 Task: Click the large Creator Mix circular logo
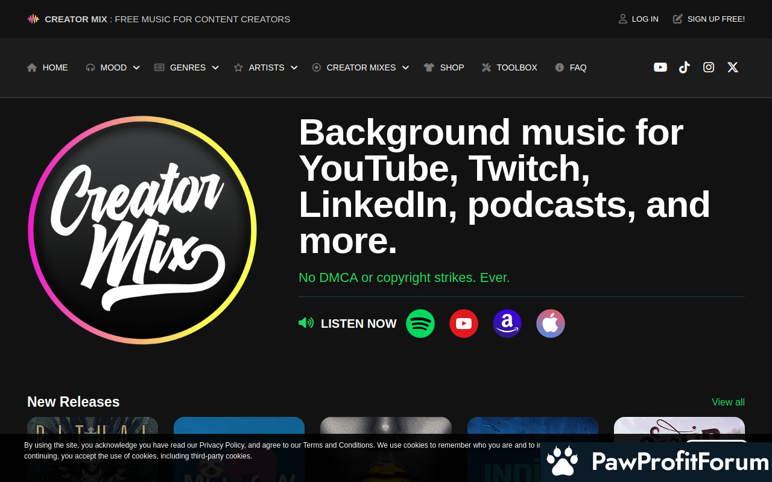142,230
